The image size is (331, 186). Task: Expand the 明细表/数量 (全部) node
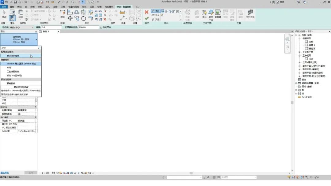[296, 83]
